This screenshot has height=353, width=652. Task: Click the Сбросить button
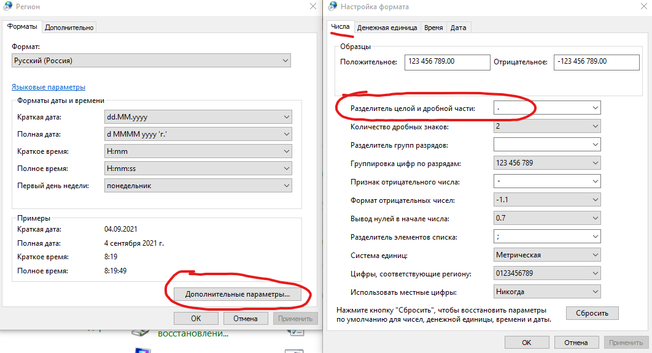click(x=592, y=313)
